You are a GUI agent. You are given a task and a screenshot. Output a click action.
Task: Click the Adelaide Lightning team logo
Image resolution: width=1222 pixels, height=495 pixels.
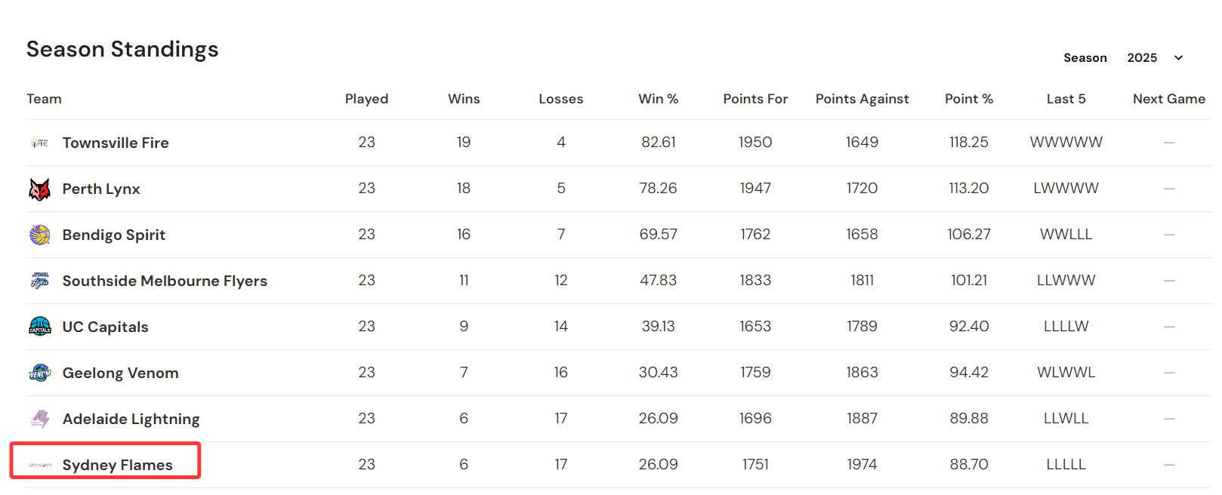40,419
